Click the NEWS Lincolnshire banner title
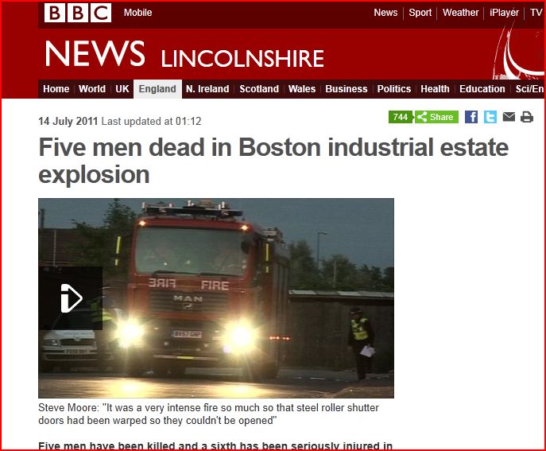The image size is (546, 451). [x=184, y=54]
